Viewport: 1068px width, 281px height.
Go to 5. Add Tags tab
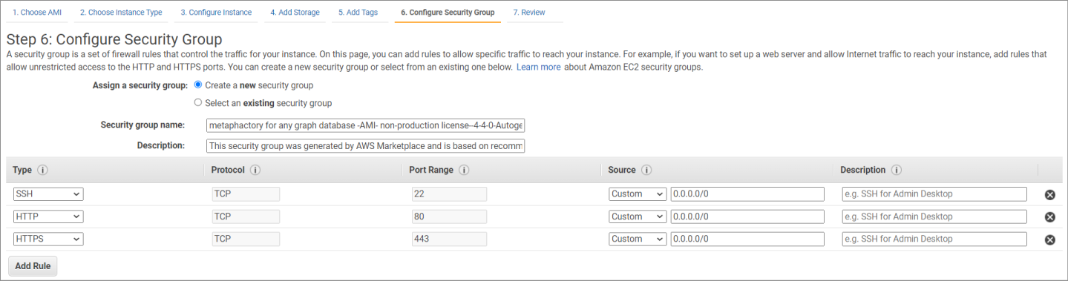click(x=358, y=13)
